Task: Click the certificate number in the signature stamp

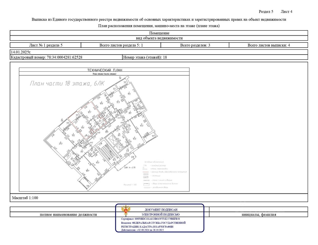Action: point(150,219)
